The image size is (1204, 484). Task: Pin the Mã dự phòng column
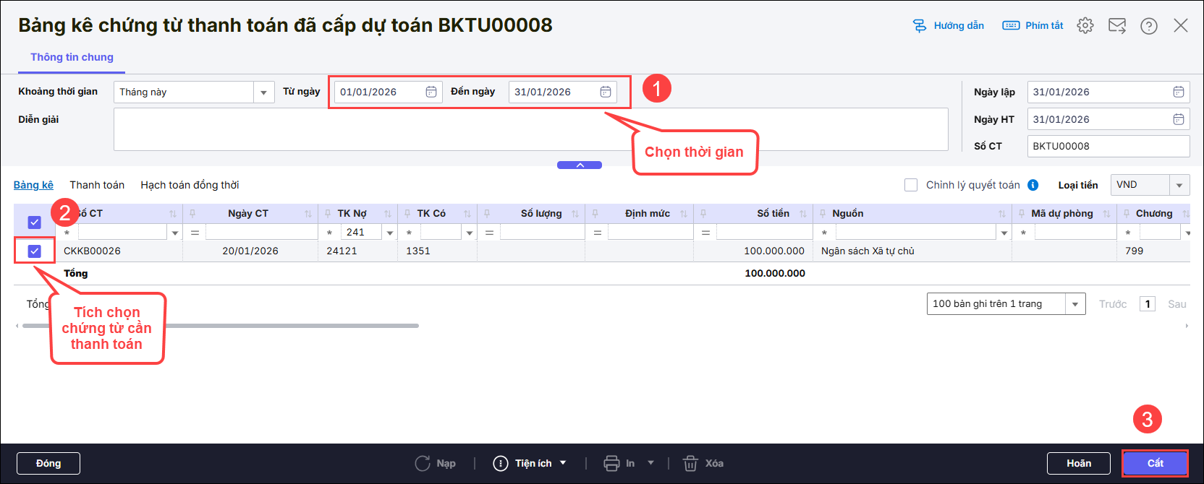(x=1021, y=214)
